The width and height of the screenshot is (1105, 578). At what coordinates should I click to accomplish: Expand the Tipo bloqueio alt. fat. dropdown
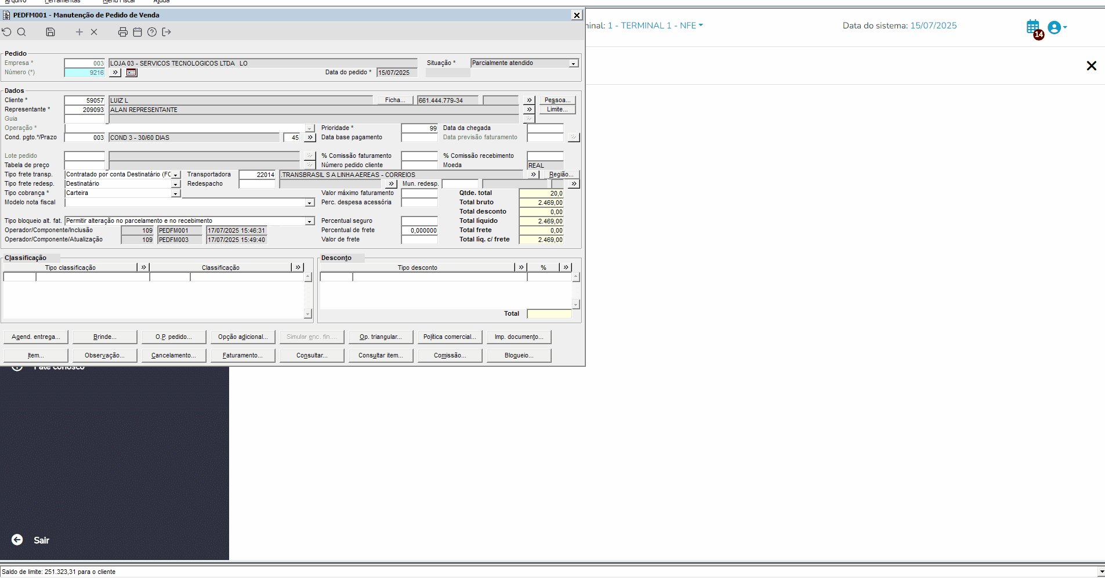pyautogui.click(x=310, y=221)
